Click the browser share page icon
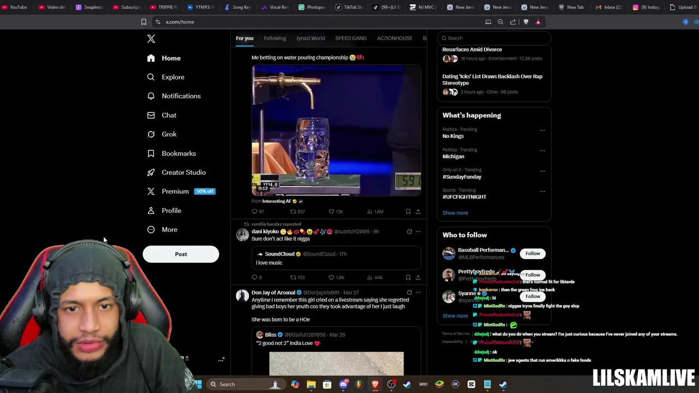This screenshot has height=393, width=699. [x=513, y=22]
